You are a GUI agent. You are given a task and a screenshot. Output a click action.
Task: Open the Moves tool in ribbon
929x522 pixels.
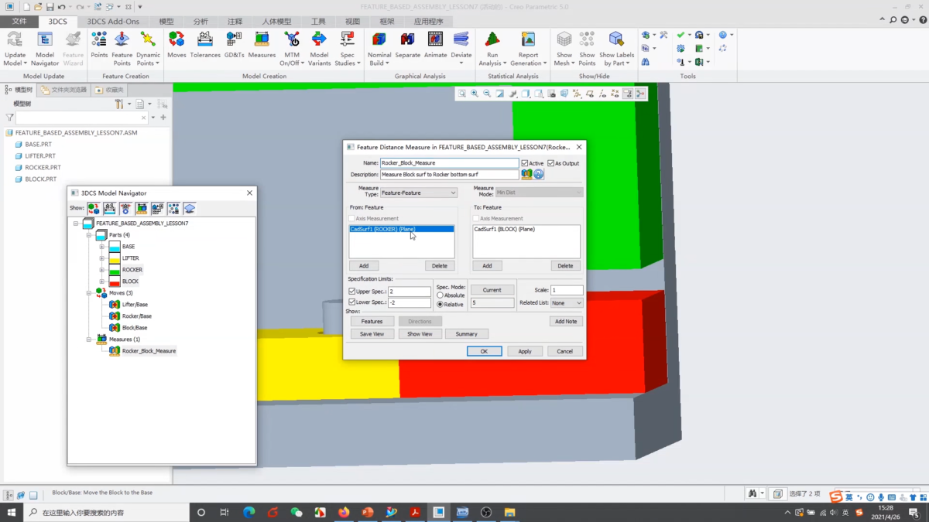177,45
